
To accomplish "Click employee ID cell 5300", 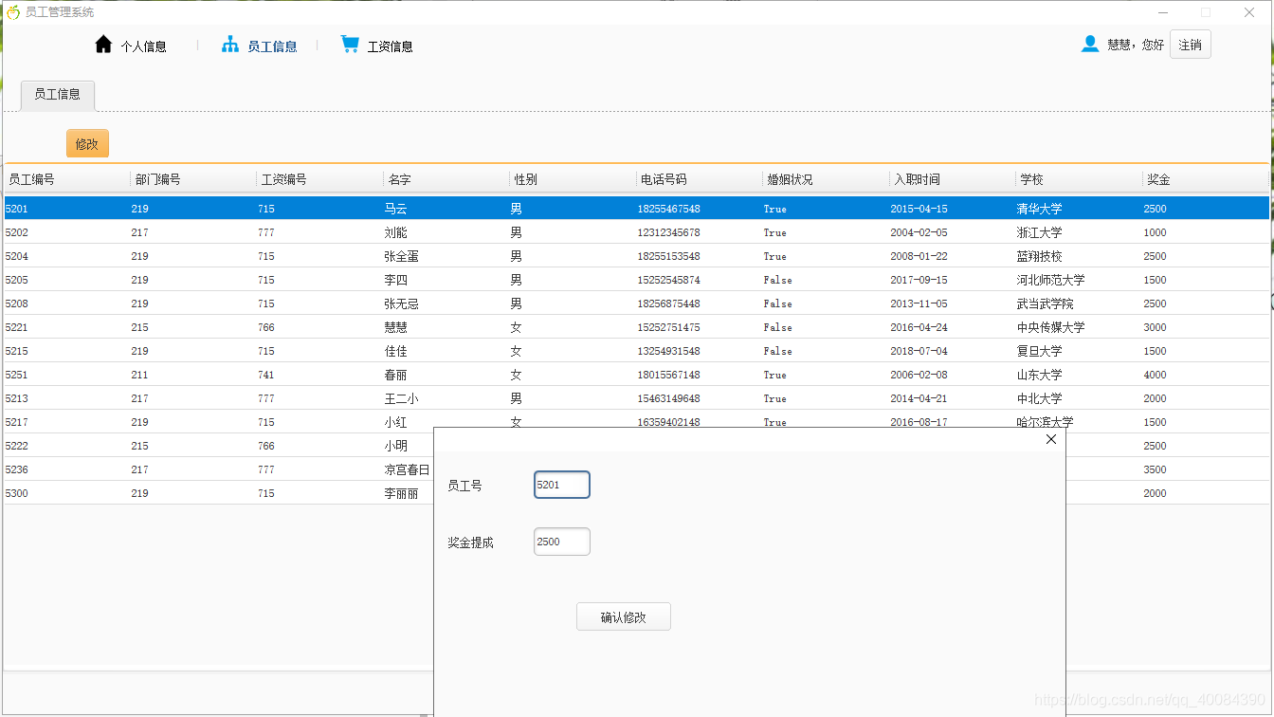I will pos(17,493).
